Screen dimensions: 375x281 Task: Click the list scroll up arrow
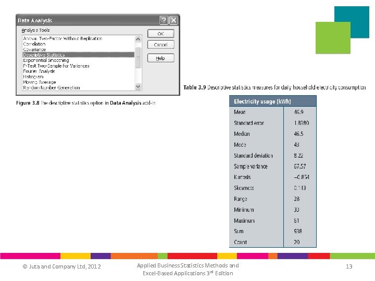[x=138, y=39]
